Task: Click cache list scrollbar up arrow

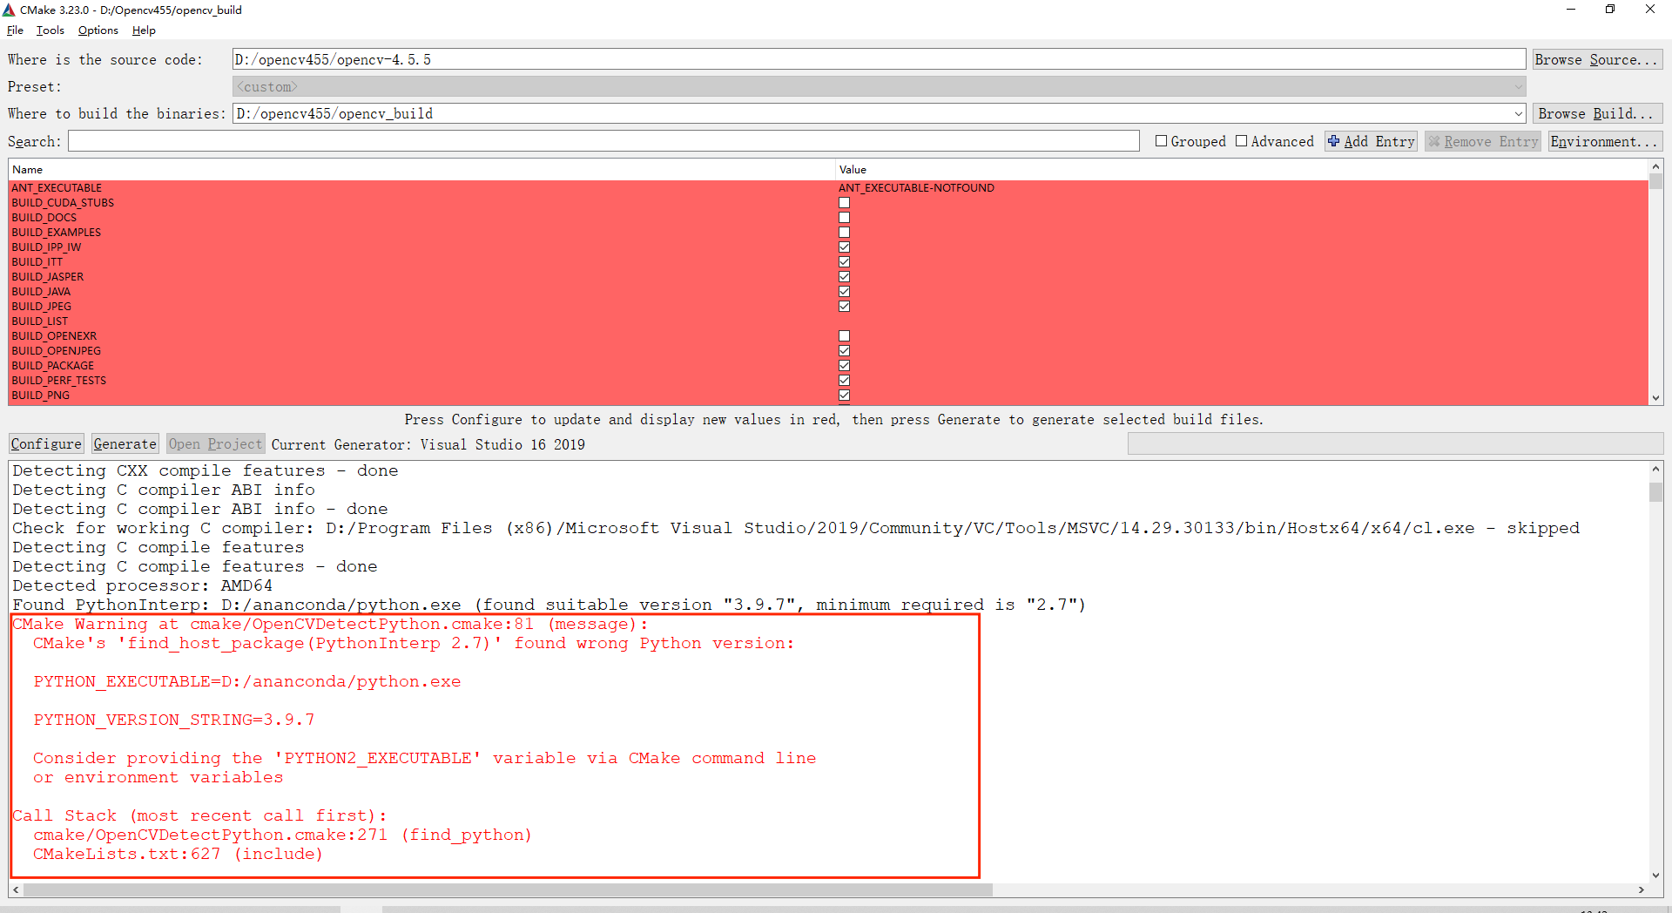Action: pos(1655,166)
